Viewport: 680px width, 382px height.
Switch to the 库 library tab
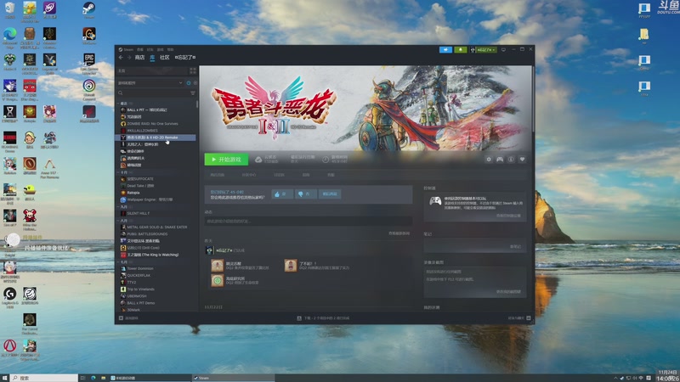coord(152,57)
